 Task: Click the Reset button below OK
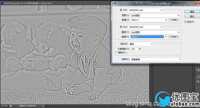192,16
